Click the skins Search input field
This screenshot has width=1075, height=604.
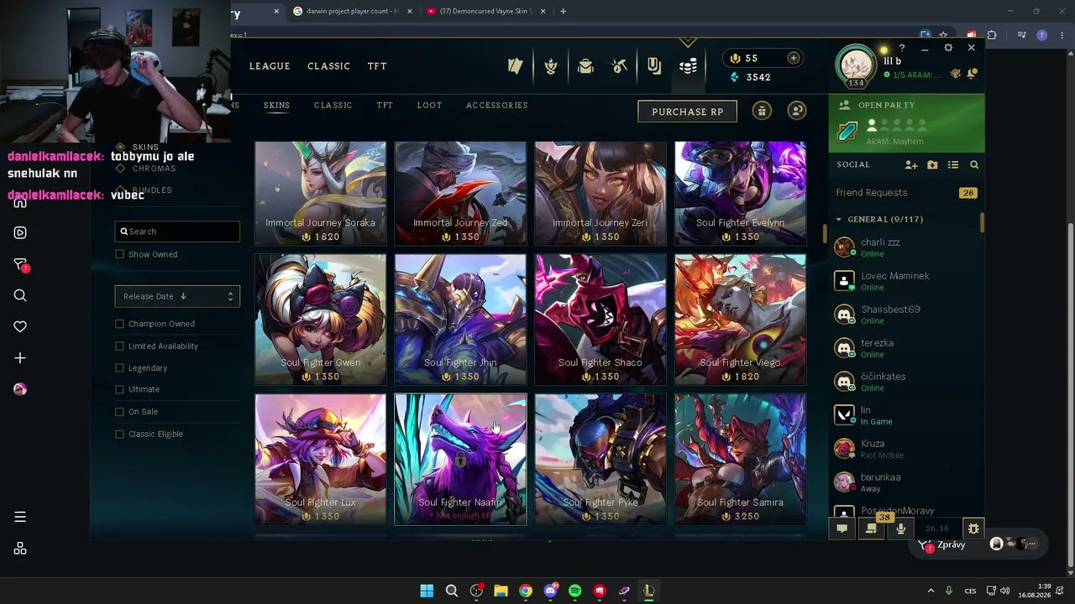pos(177,232)
